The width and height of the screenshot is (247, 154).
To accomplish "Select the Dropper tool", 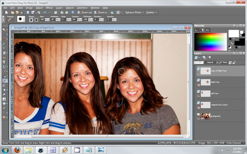I will tap(4, 44).
